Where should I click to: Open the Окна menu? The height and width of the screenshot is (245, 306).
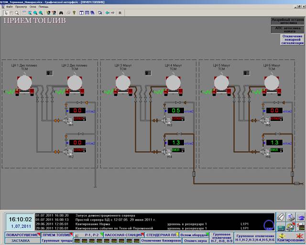point(33,7)
